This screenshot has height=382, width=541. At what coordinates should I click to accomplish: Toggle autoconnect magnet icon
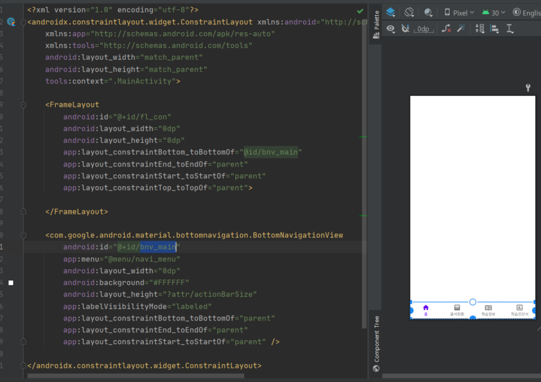pos(406,29)
